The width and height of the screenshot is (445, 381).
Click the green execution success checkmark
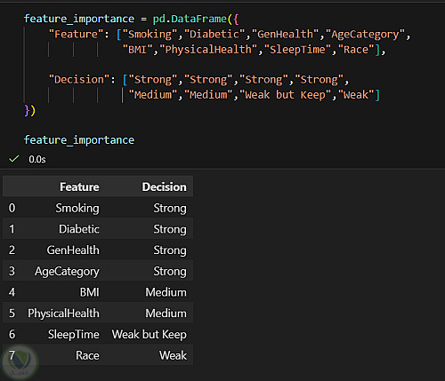point(14,159)
